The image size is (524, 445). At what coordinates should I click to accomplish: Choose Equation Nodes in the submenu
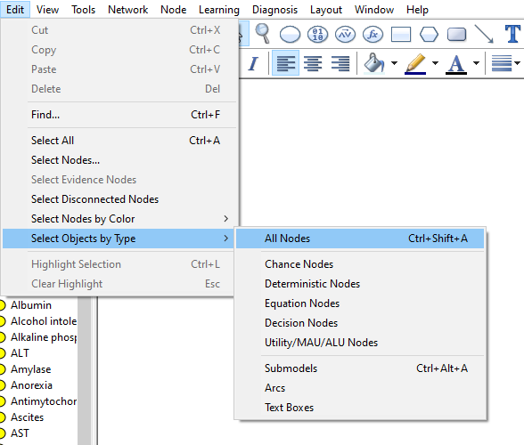click(360, 303)
